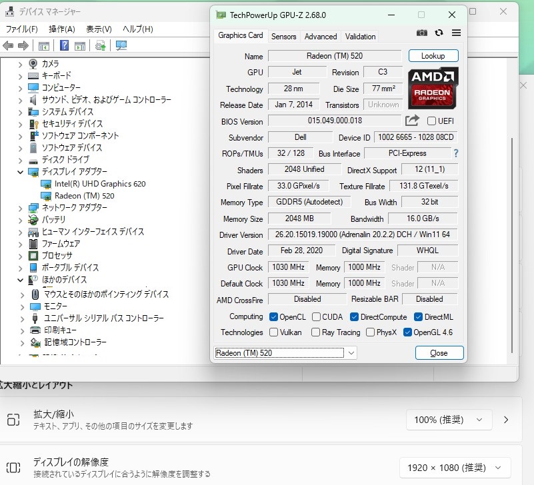The image size is (534, 485).
Task: Click the カメラ camera device icon
Action: [33, 64]
